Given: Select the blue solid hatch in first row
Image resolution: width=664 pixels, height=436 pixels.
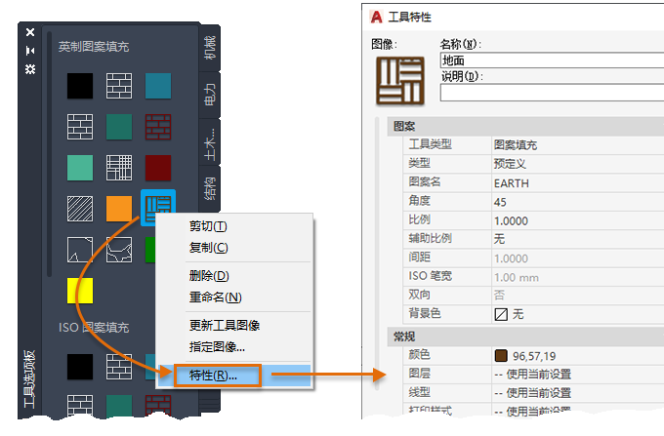Looking at the screenshot, I should [158, 86].
